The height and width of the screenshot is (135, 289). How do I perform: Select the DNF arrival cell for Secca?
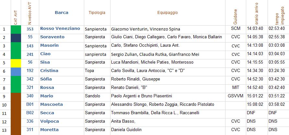pyautogui.click(x=257, y=114)
